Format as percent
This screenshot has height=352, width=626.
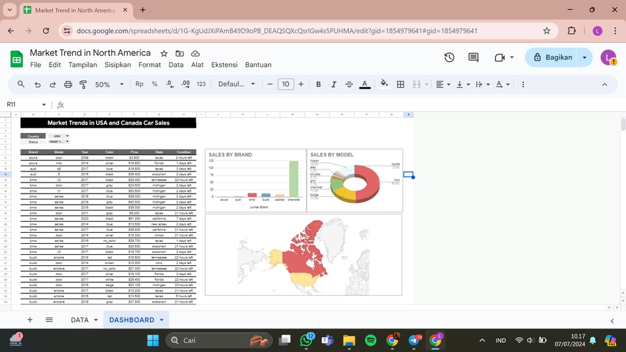(155, 84)
